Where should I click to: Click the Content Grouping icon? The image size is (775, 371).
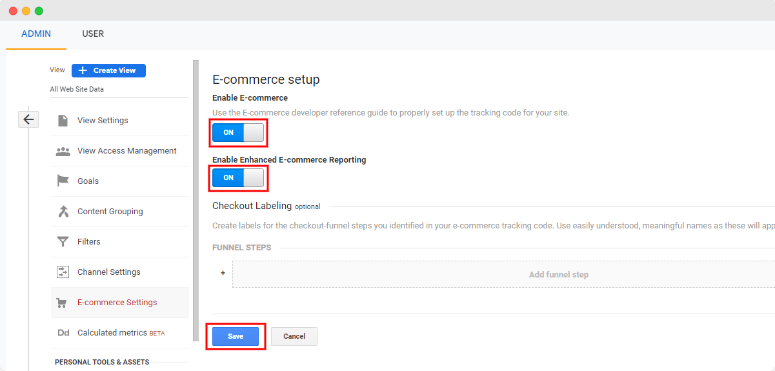point(63,212)
